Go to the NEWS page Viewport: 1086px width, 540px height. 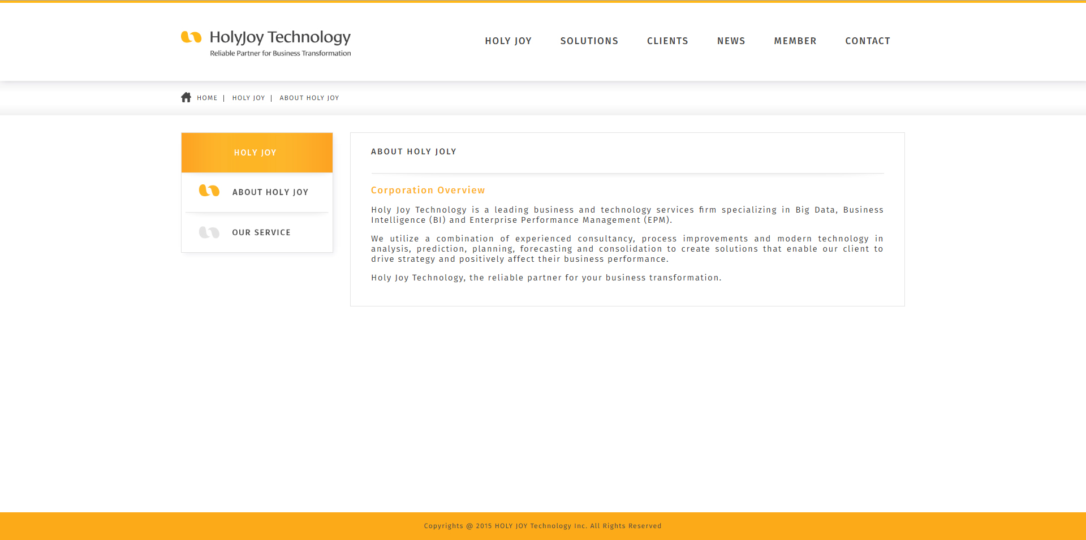pos(731,41)
